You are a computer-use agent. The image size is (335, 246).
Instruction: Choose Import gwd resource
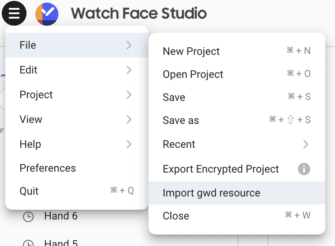click(x=211, y=193)
